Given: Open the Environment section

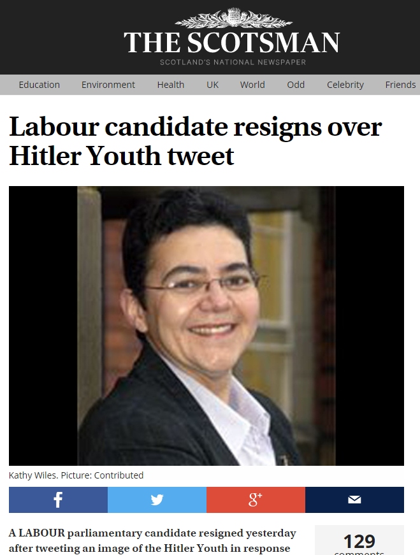Looking at the screenshot, I should click(x=108, y=85).
